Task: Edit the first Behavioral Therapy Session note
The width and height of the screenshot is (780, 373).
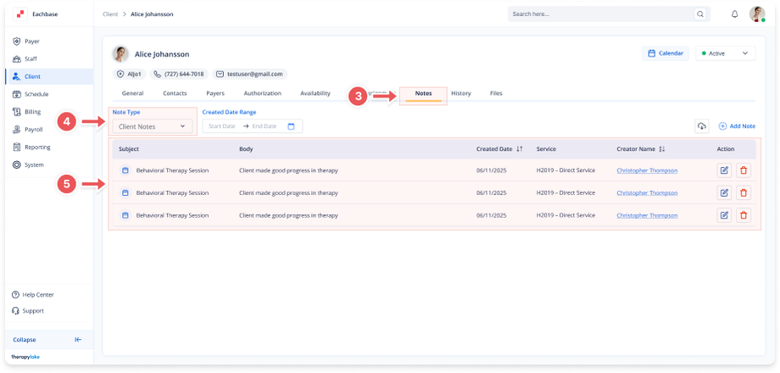Action: click(x=724, y=170)
